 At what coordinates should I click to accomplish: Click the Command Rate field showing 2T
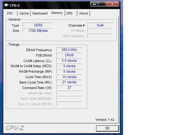coord(69,87)
